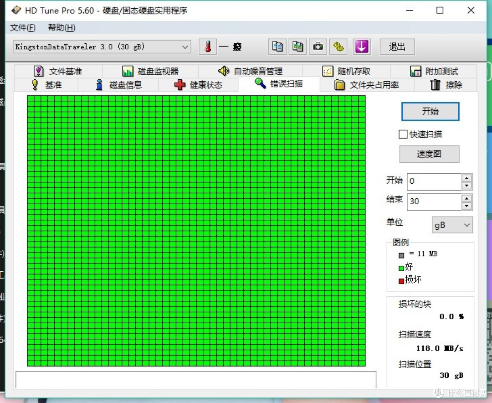
Task: Close the HD Tune Pro window
Action: (471, 10)
